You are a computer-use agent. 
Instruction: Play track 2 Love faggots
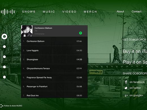[x=52, y=50]
